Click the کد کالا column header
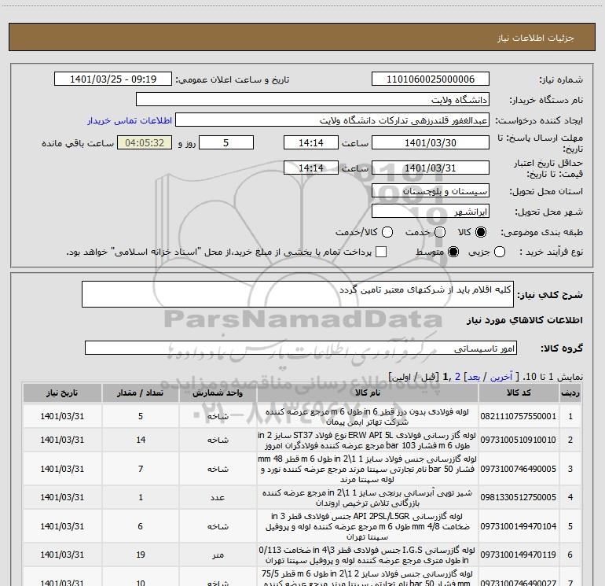605x586 pixels. [519, 393]
